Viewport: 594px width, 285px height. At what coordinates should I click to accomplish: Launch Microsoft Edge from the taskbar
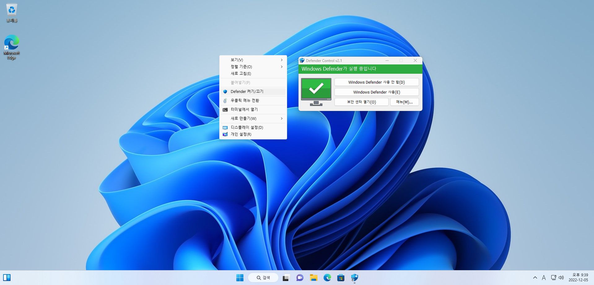tap(327, 278)
